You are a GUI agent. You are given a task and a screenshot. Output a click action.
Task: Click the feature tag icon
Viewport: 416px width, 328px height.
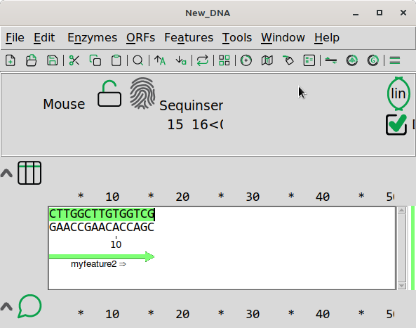coord(288,60)
